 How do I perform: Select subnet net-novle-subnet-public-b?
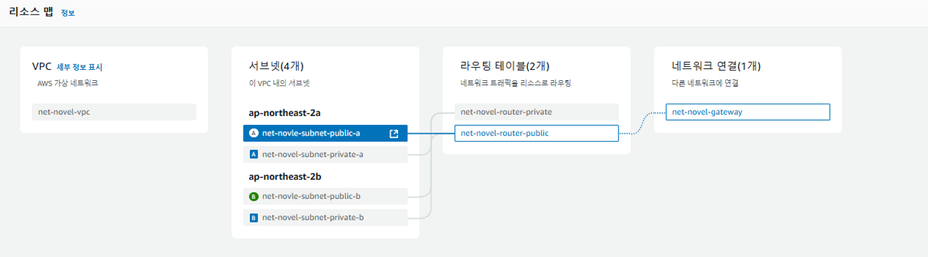(x=325, y=196)
